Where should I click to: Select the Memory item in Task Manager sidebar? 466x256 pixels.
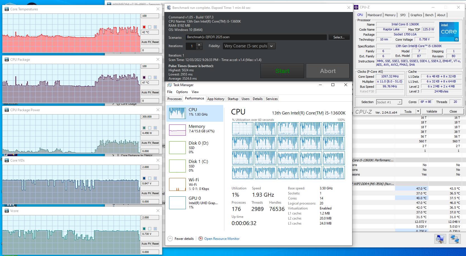pos(195,130)
